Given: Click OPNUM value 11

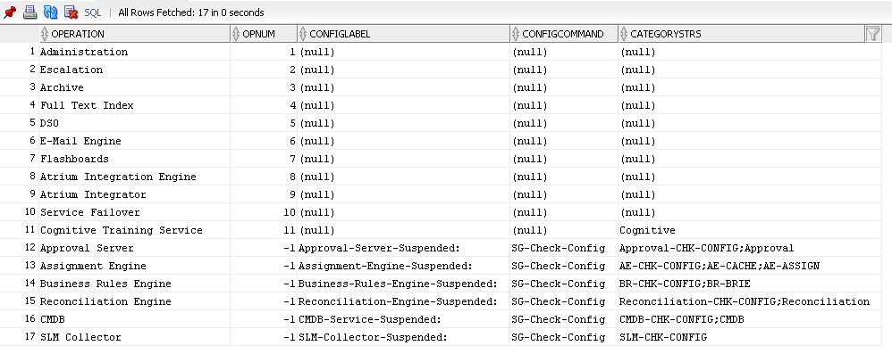Looking at the screenshot, I should click(264, 230).
